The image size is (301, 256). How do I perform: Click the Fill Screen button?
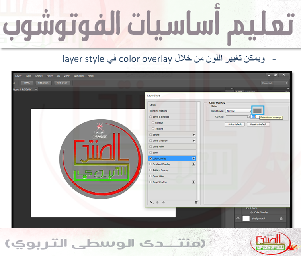pos(62,83)
